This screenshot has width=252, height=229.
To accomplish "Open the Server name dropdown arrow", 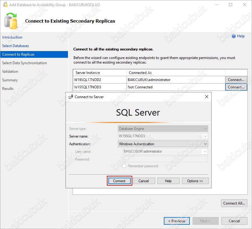I will click(x=205, y=136).
